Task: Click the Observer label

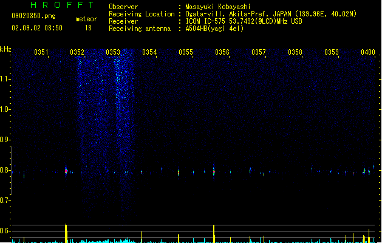Action: tap(123, 7)
